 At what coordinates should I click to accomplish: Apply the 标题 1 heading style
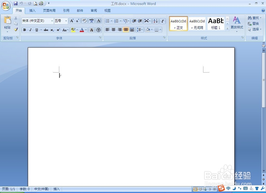[x=216, y=23]
